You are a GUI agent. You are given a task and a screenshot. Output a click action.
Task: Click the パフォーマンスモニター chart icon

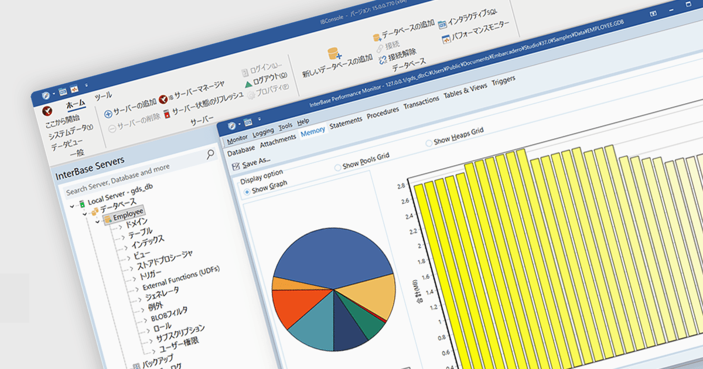click(x=446, y=40)
